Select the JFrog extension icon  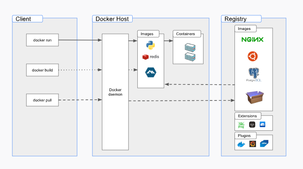point(241,125)
